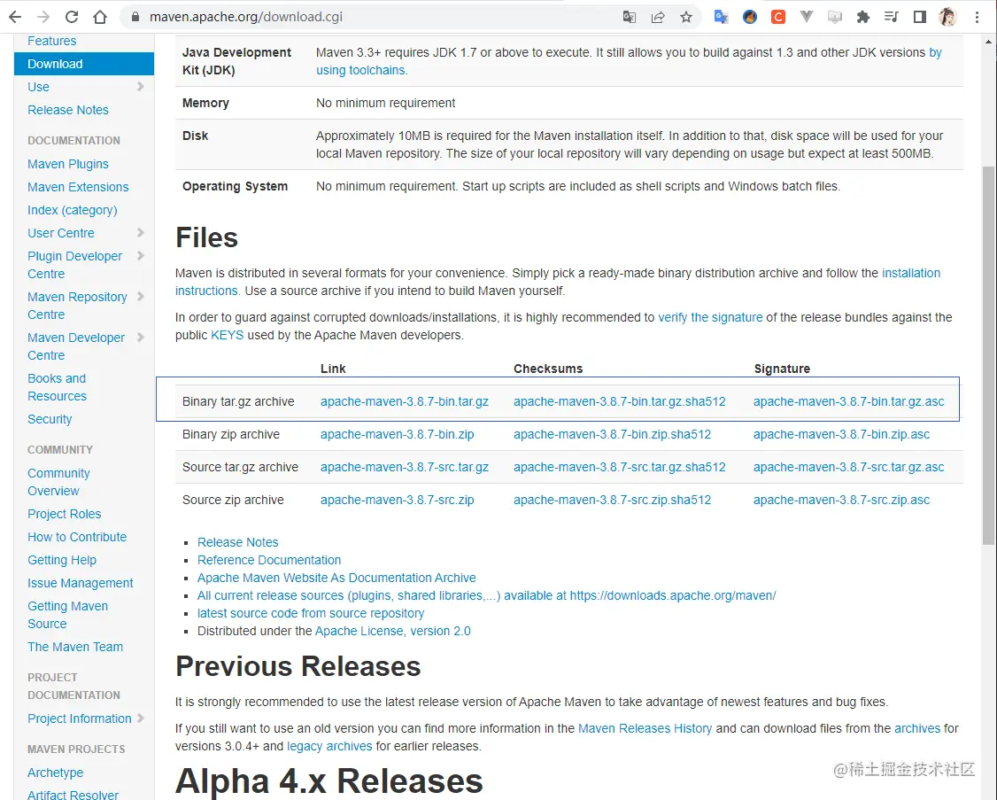Go forward in browser history
Viewport: 997px width, 800px height.
(43, 17)
